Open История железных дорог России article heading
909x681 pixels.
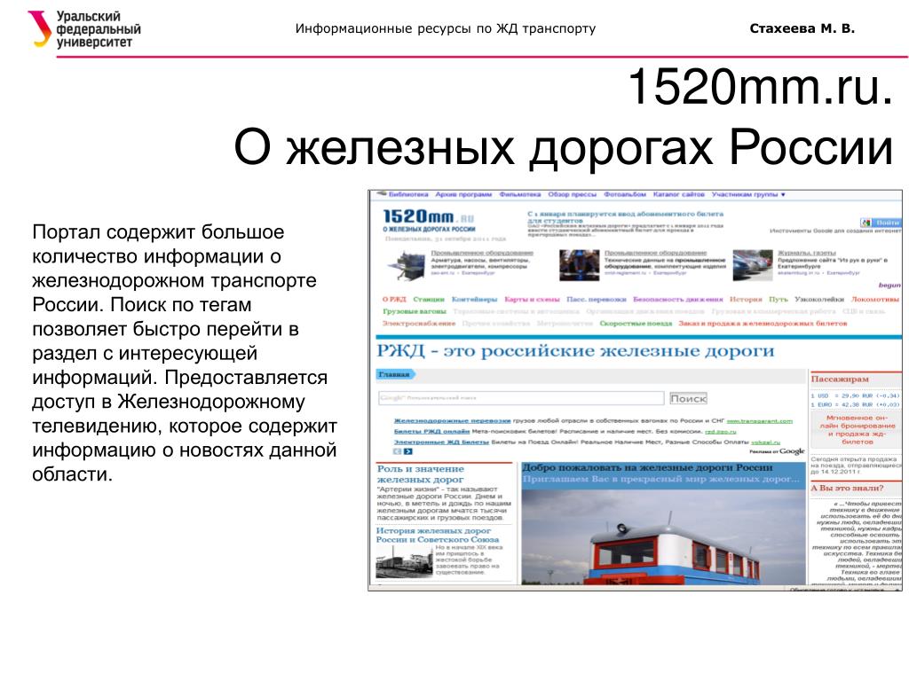437,535
